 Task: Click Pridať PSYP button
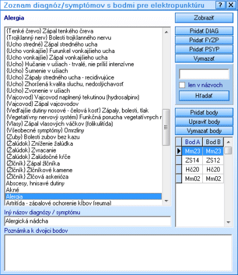tap(204, 49)
